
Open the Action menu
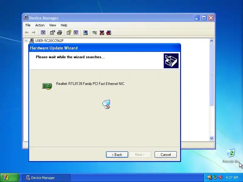(x=40, y=25)
